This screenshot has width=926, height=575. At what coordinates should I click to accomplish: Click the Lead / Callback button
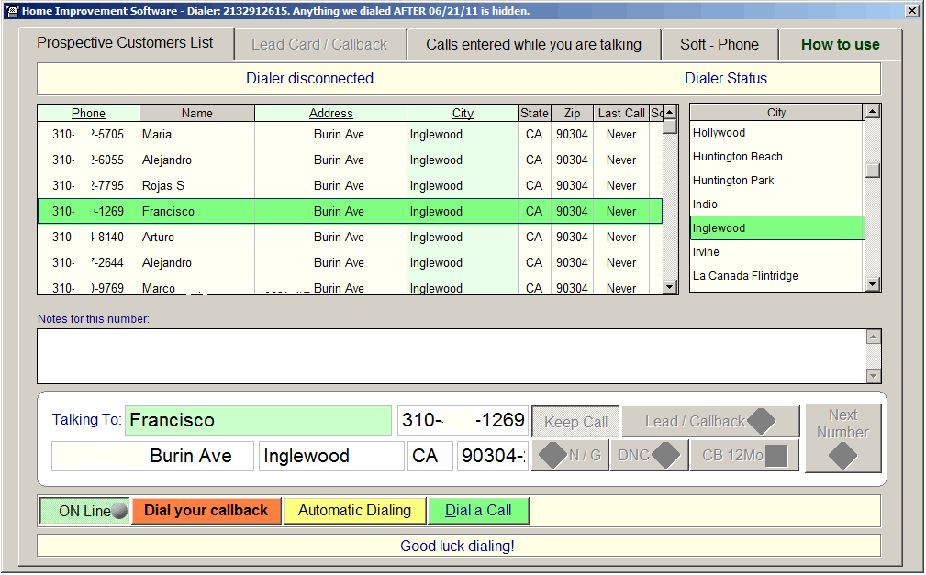click(x=710, y=422)
